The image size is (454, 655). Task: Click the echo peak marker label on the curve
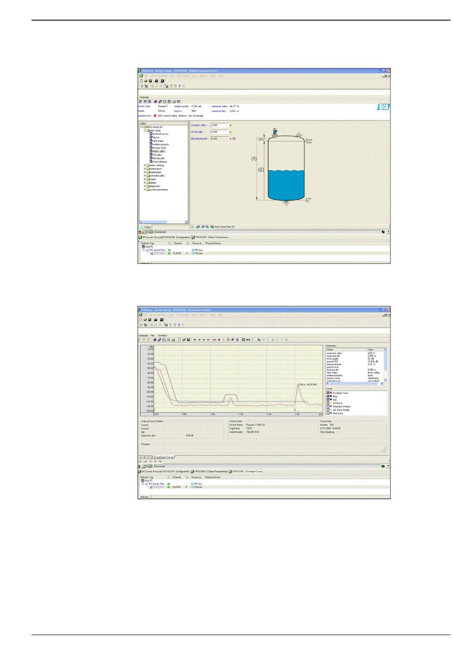click(x=307, y=384)
